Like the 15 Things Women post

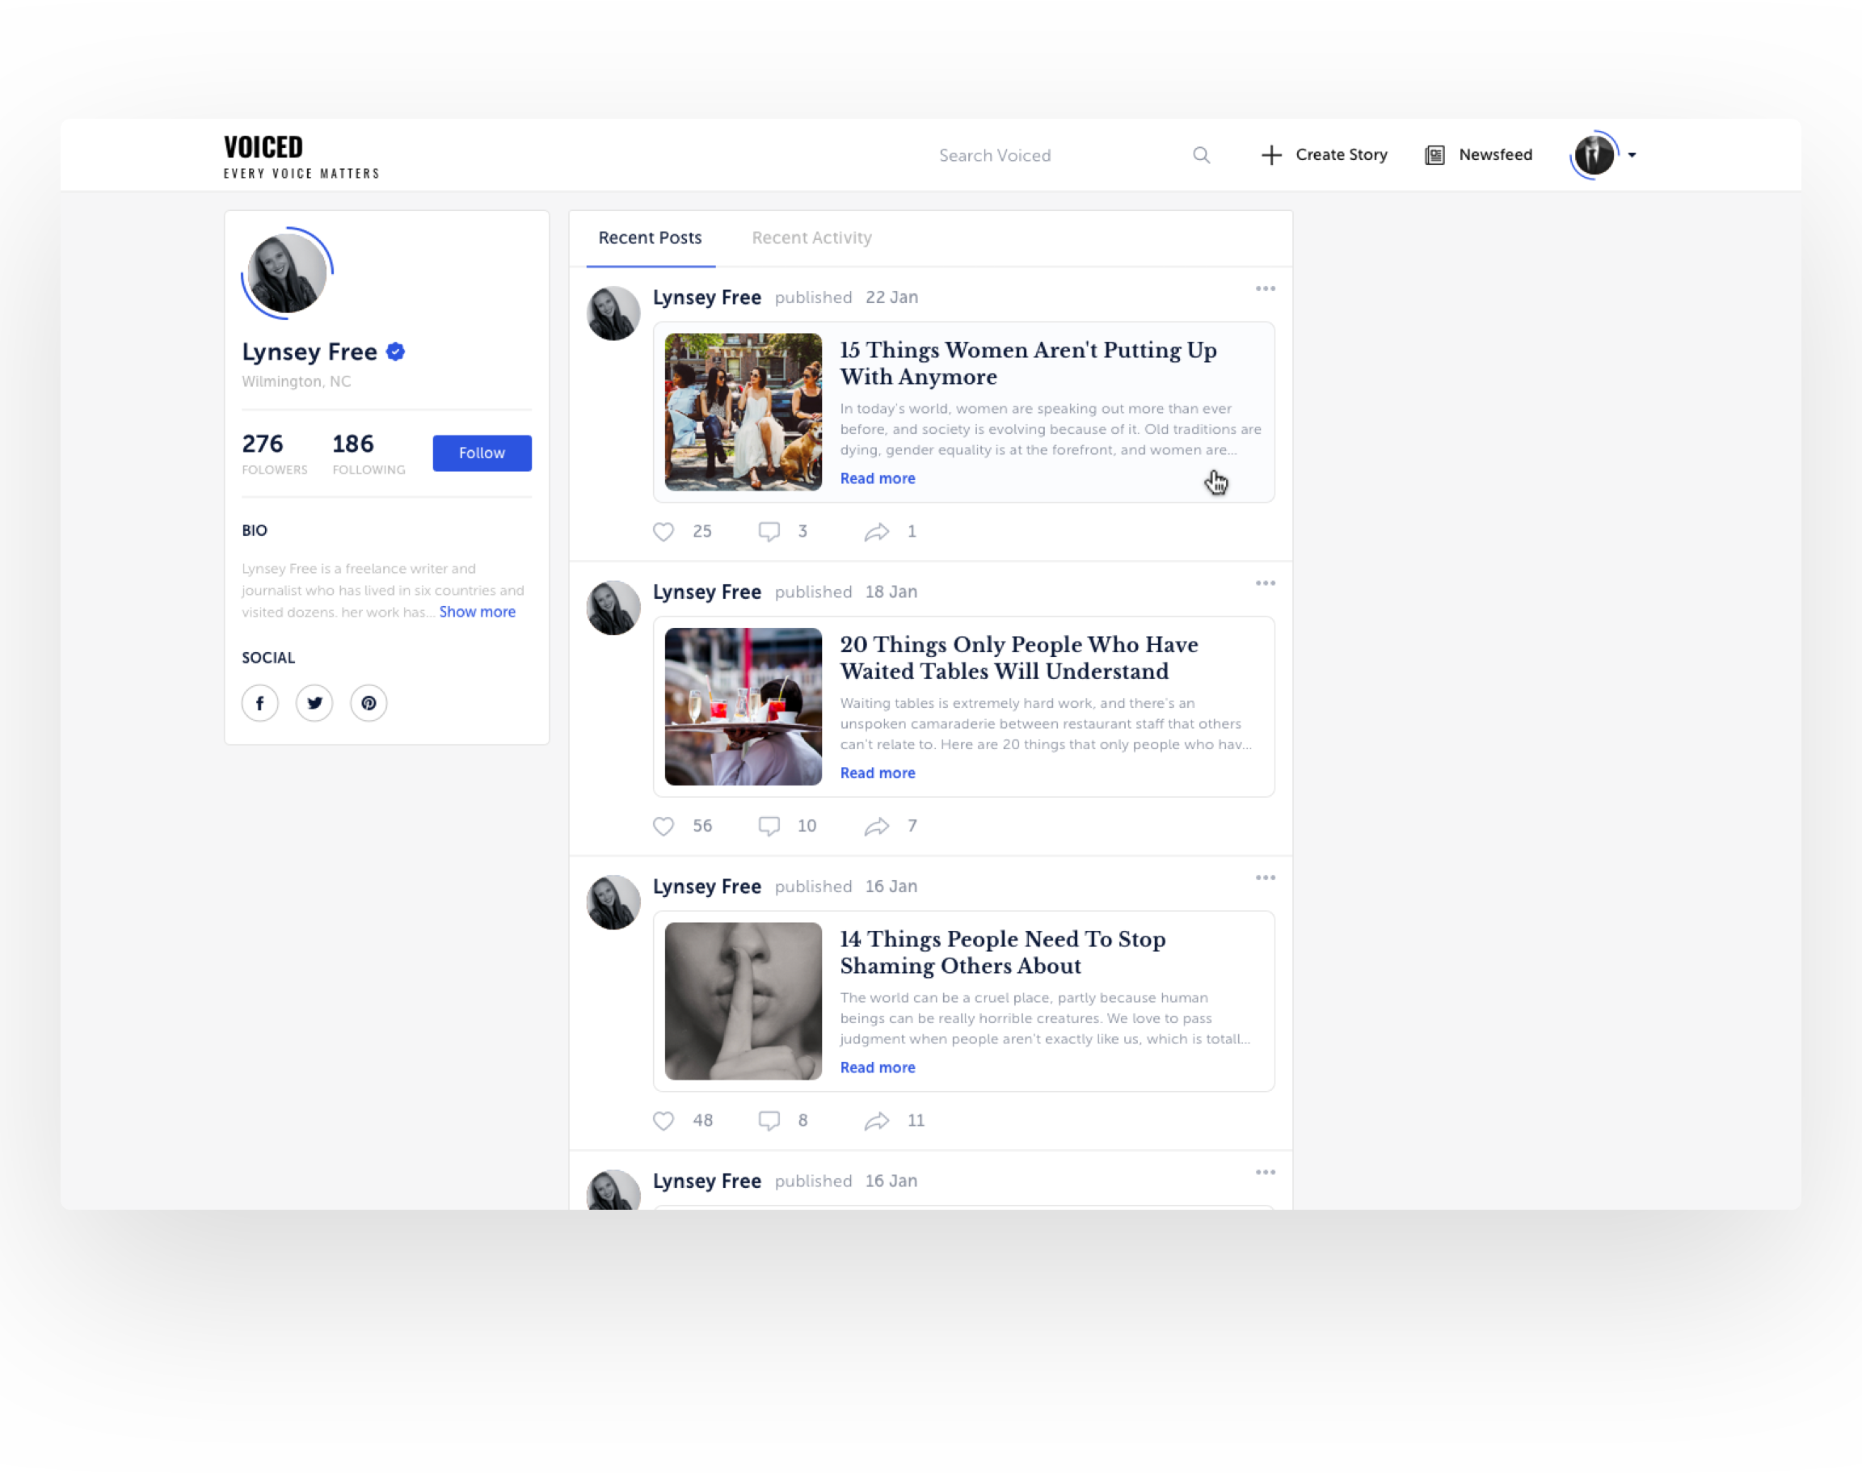click(x=663, y=532)
